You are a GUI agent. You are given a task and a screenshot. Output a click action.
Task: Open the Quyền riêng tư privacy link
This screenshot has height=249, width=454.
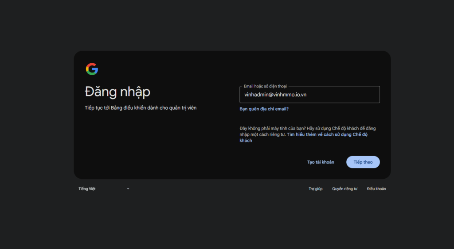[x=344, y=189]
